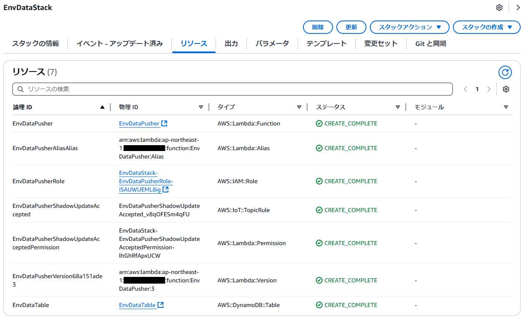Click the 削除 button
This screenshot has width=524, height=320.
tap(318, 27)
